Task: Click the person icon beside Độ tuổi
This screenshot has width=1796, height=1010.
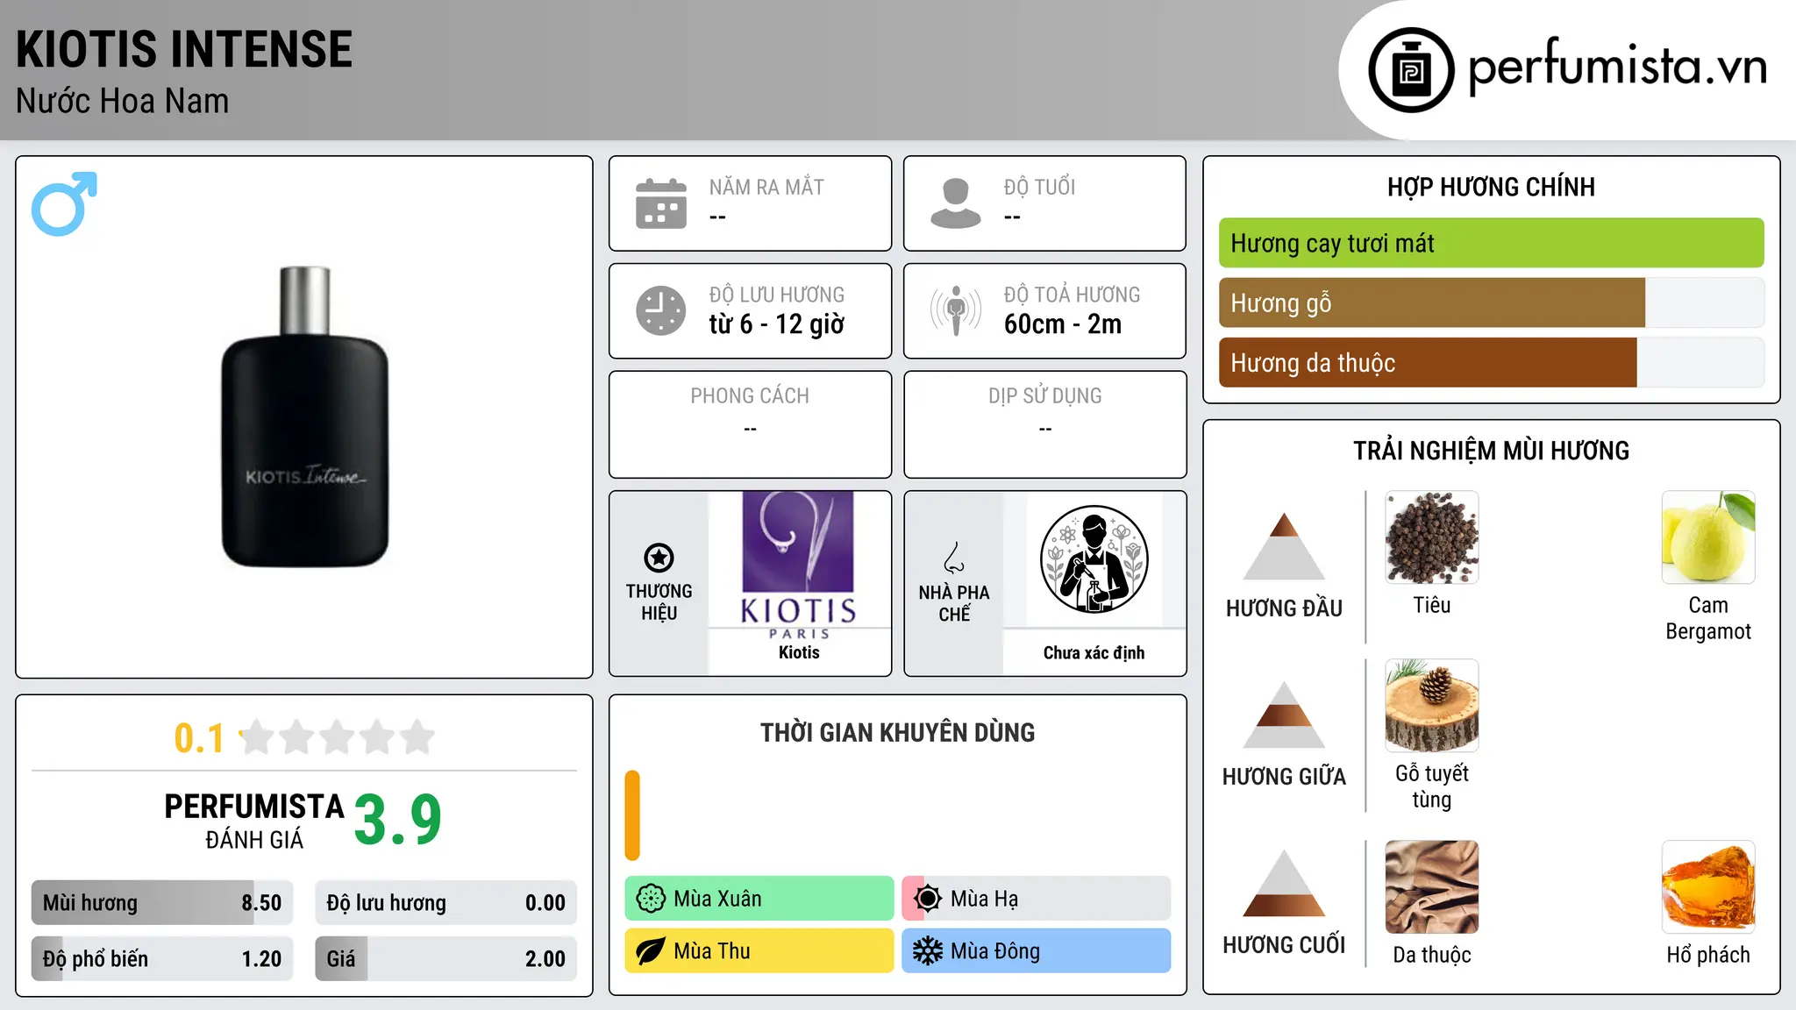Action: (956, 203)
